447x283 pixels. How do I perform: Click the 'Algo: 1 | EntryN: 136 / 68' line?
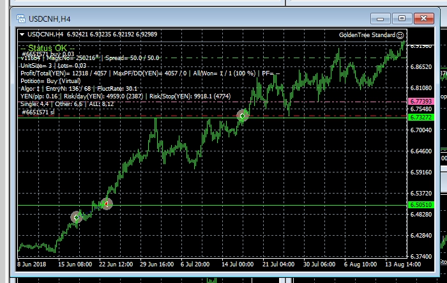[79, 89]
